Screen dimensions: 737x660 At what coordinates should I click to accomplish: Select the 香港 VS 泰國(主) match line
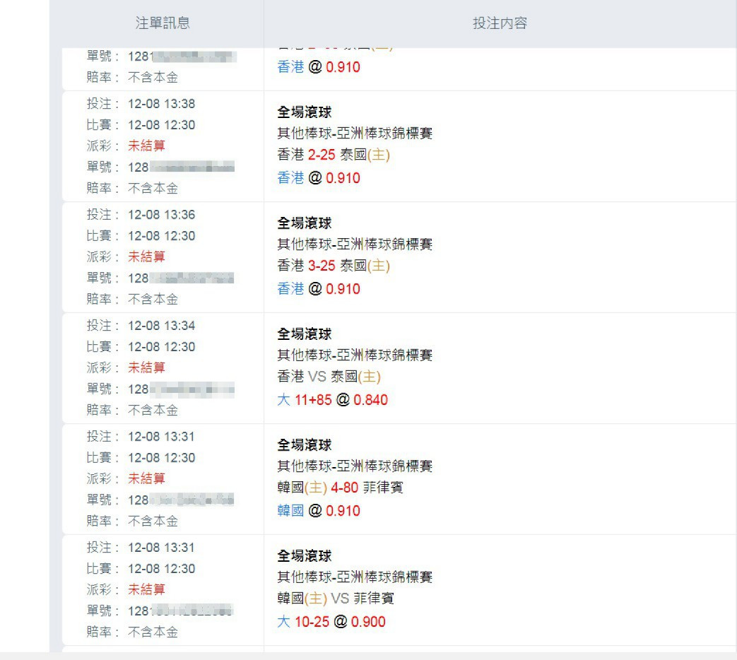329,377
